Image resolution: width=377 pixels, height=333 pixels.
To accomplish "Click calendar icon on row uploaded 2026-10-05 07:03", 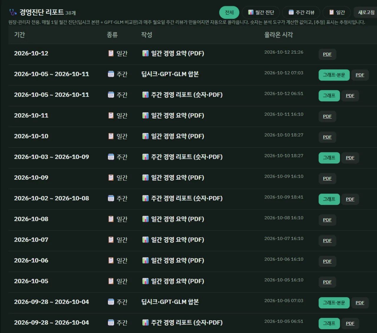I will (111, 302).
